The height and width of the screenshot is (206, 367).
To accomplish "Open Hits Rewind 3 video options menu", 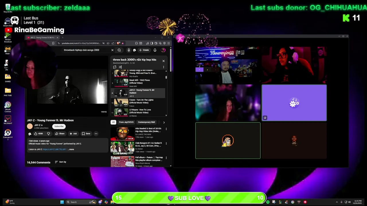I will click(166, 129).
